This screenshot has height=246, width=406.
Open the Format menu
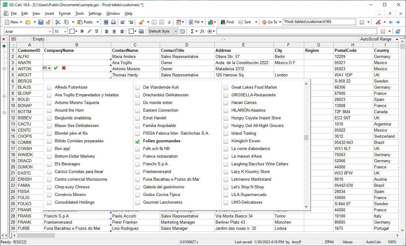tap(65, 13)
